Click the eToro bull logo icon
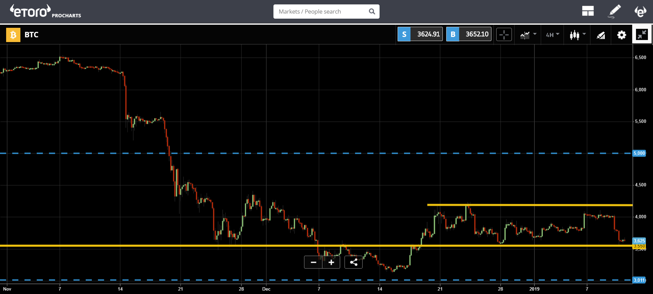 (x=640, y=12)
